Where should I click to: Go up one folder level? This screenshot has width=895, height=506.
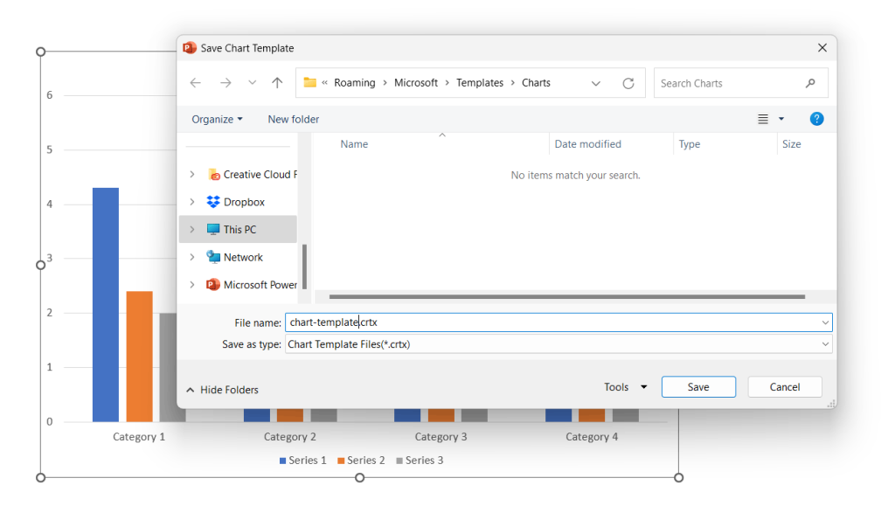tap(277, 82)
